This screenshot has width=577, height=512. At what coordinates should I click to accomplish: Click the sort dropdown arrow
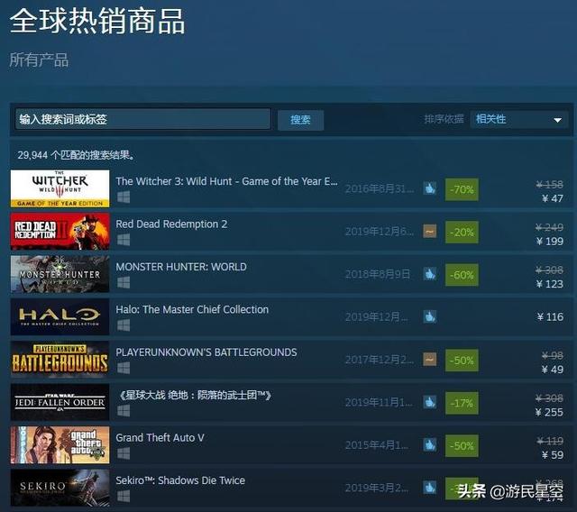pyautogui.click(x=557, y=120)
